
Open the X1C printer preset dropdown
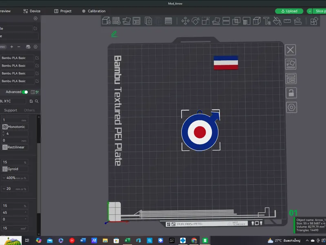coord(13,101)
